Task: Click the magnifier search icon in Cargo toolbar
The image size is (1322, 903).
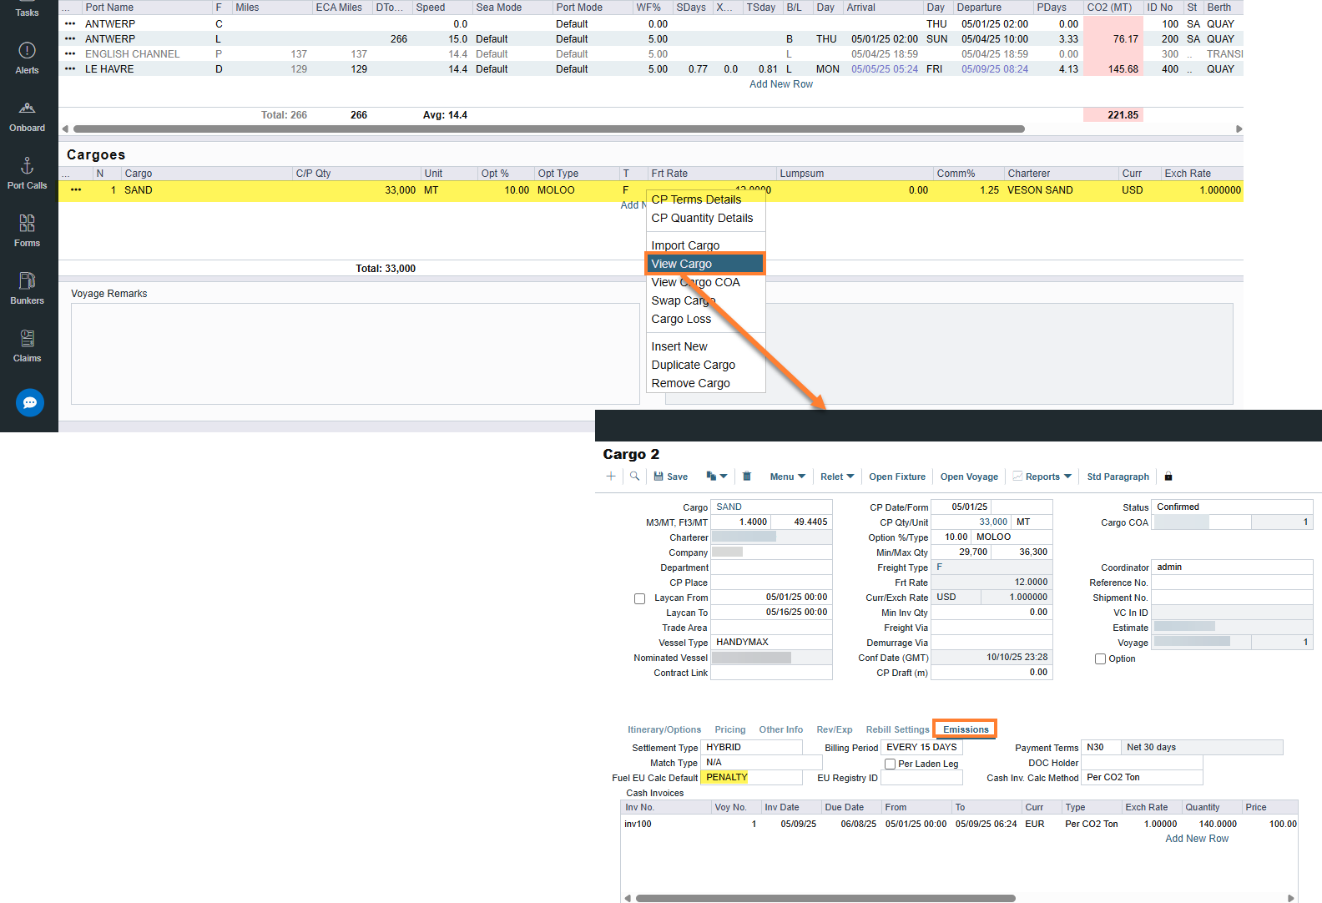Action: [634, 477]
